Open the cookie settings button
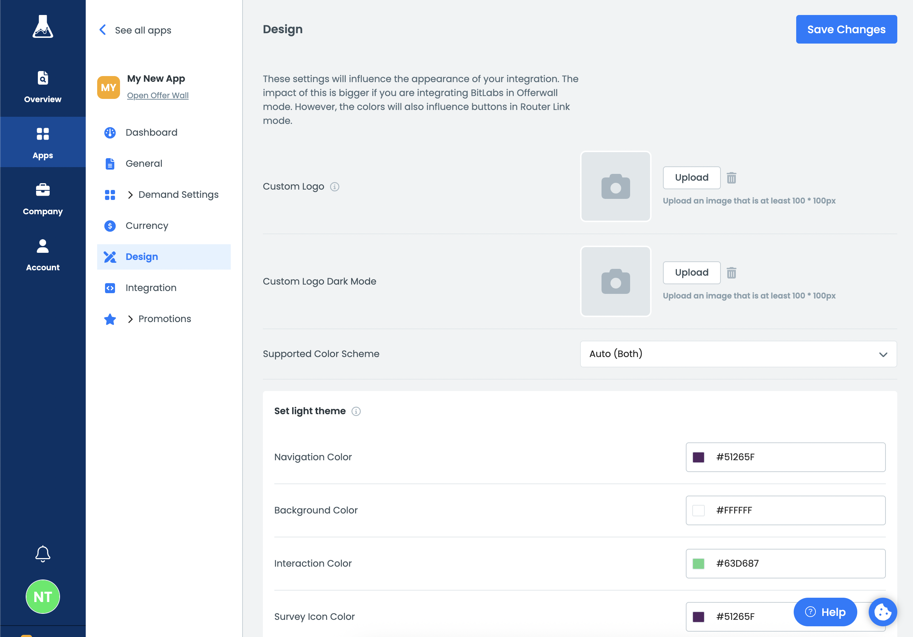This screenshot has width=913, height=637. tap(882, 612)
